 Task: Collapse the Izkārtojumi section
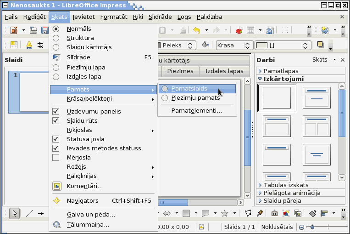click(300, 79)
